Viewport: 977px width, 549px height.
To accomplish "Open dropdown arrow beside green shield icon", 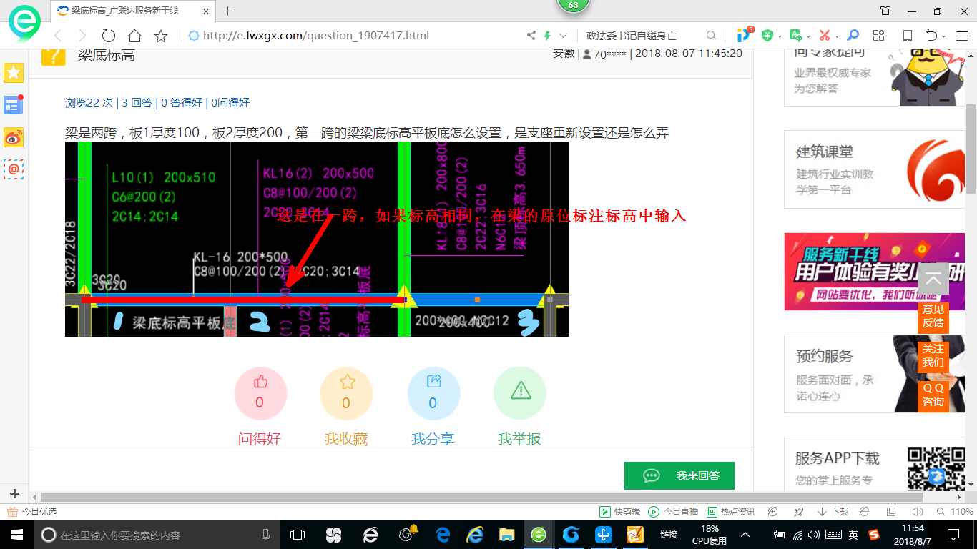I will [x=780, y=36].
